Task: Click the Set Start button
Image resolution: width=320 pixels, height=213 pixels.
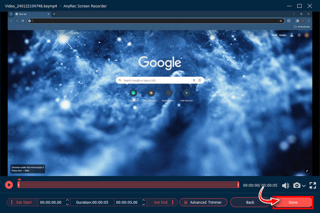Action: [x=22, y=202]
